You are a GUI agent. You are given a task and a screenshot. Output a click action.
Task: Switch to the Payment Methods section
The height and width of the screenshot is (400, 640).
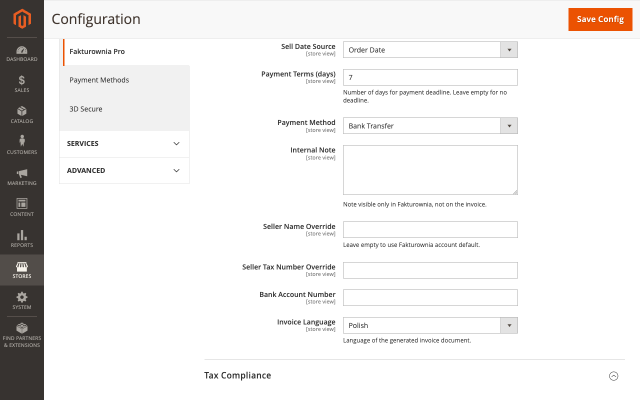[99, 79]
